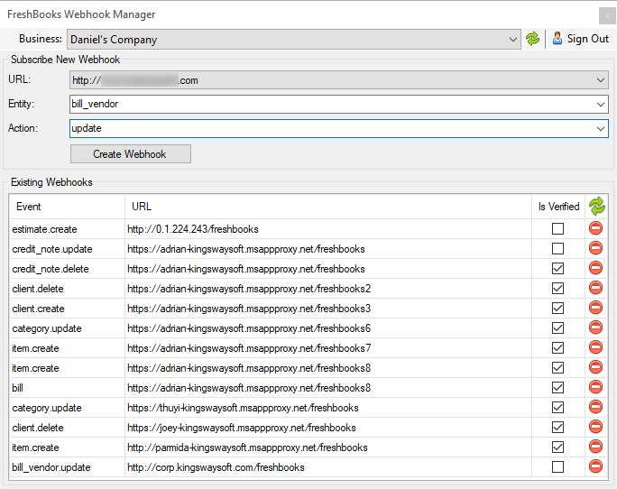Image resolution: width=617 pixels, height=489 pixels.
Task: Click the user icon beside Sign Out
Action: (557, 39)
